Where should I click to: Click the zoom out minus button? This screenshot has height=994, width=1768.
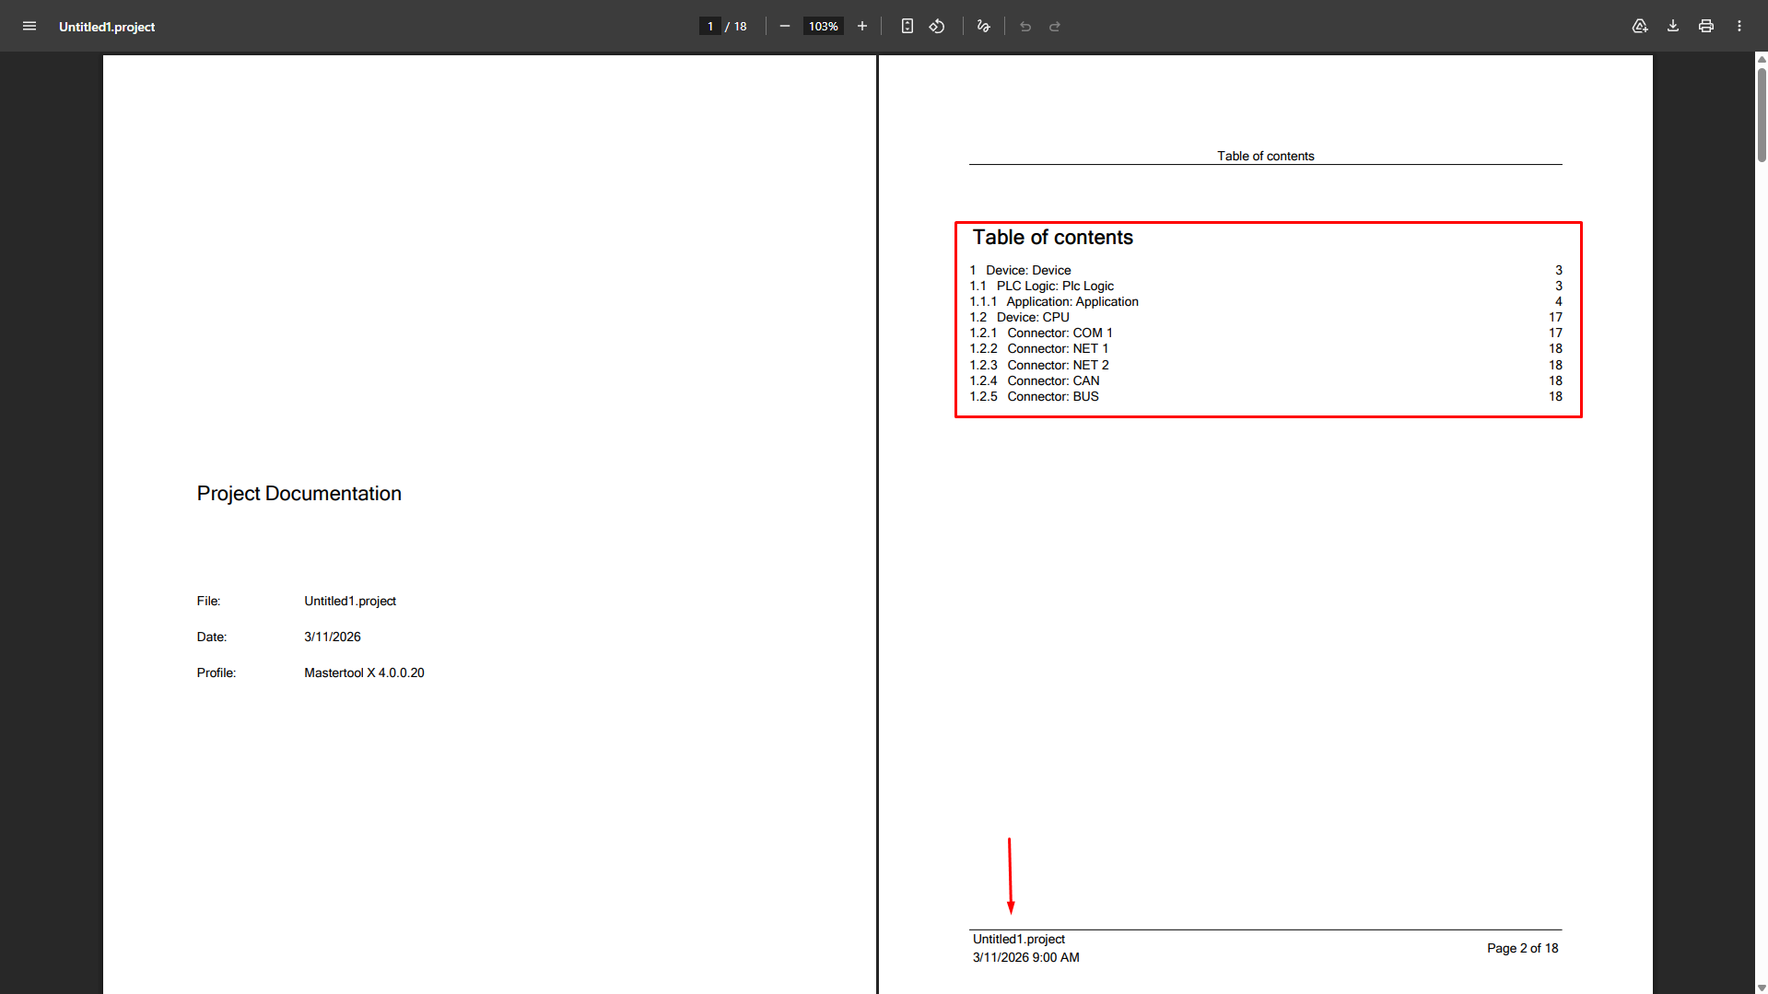[785, 26]
